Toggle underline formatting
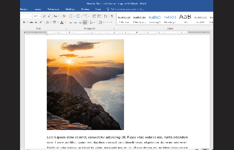 [24, 22]
